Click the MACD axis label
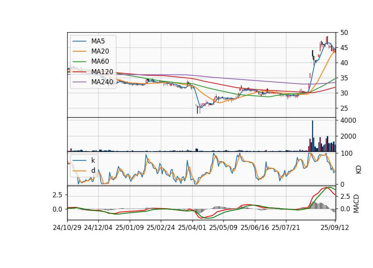The image size is (373, 268). click(356, 204)
